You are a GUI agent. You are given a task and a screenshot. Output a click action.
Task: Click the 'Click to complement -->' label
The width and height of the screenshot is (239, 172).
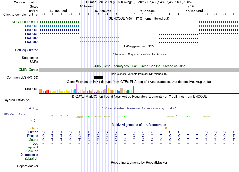coord(21,15)
